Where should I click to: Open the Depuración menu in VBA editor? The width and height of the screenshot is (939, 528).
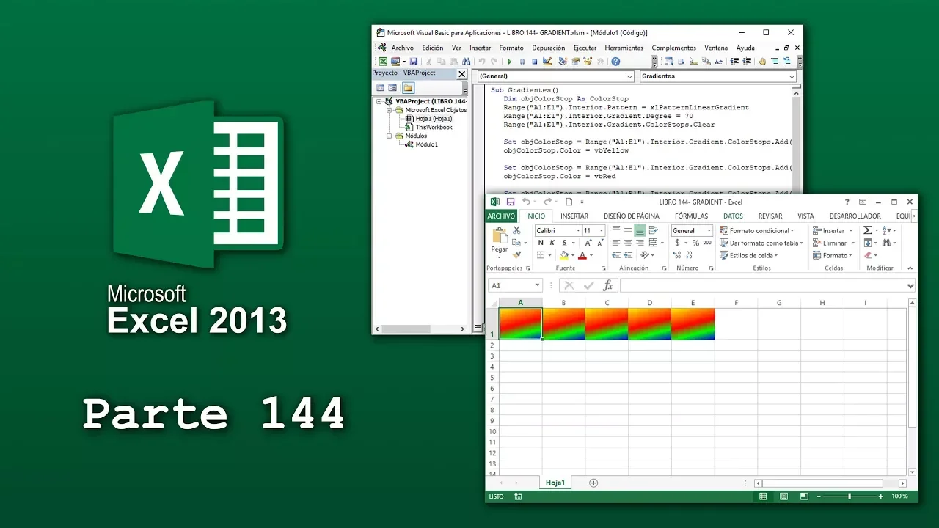pyautogui.click(x=548, y=48)
